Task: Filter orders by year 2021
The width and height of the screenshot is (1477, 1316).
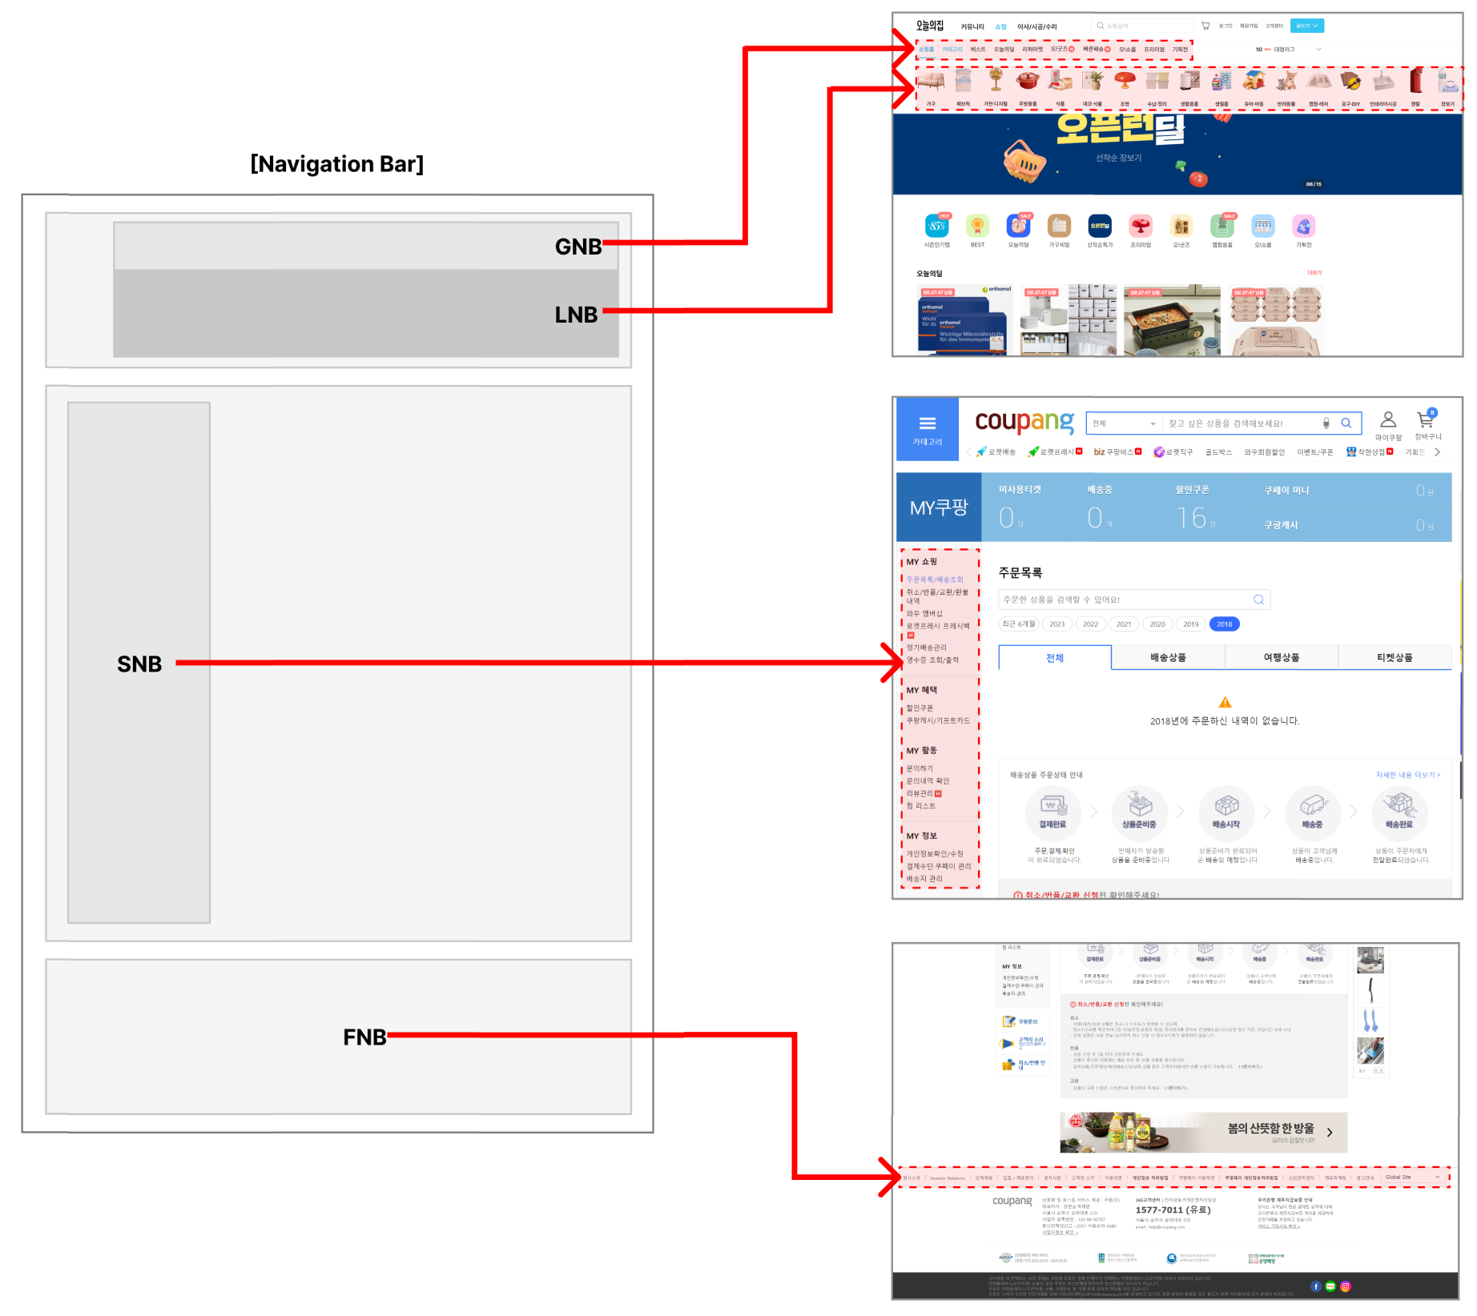Action: (1124, 624)
